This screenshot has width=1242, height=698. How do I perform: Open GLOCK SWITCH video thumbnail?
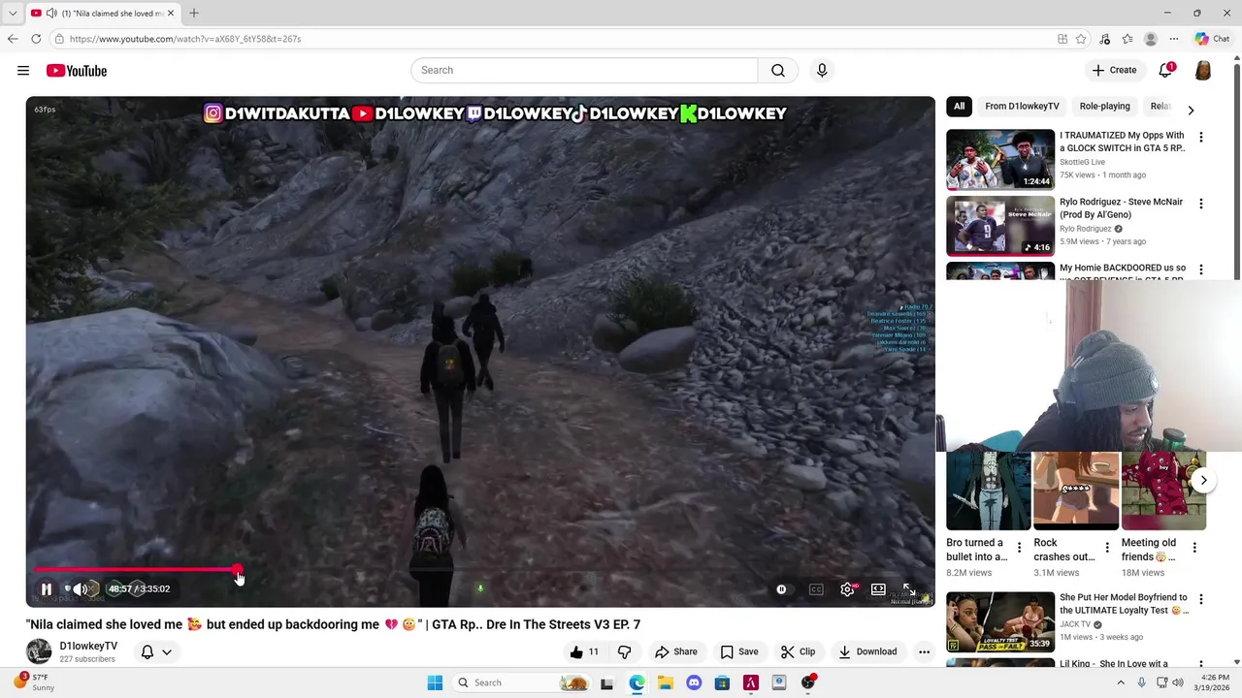coord(1000,159)
